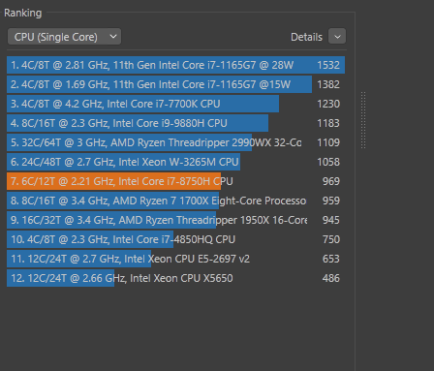Click the 969 score of current system
Screen dimensions: 434x371
click(x=331, y=181)
